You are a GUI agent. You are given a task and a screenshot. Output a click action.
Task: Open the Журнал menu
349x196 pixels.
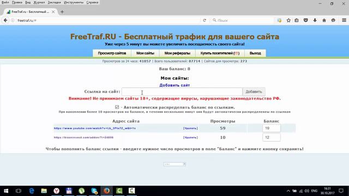pyautogui.click(x=39, y=2)
